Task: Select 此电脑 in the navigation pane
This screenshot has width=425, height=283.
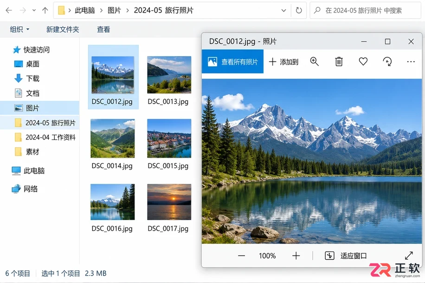Action: pos(28,171)
